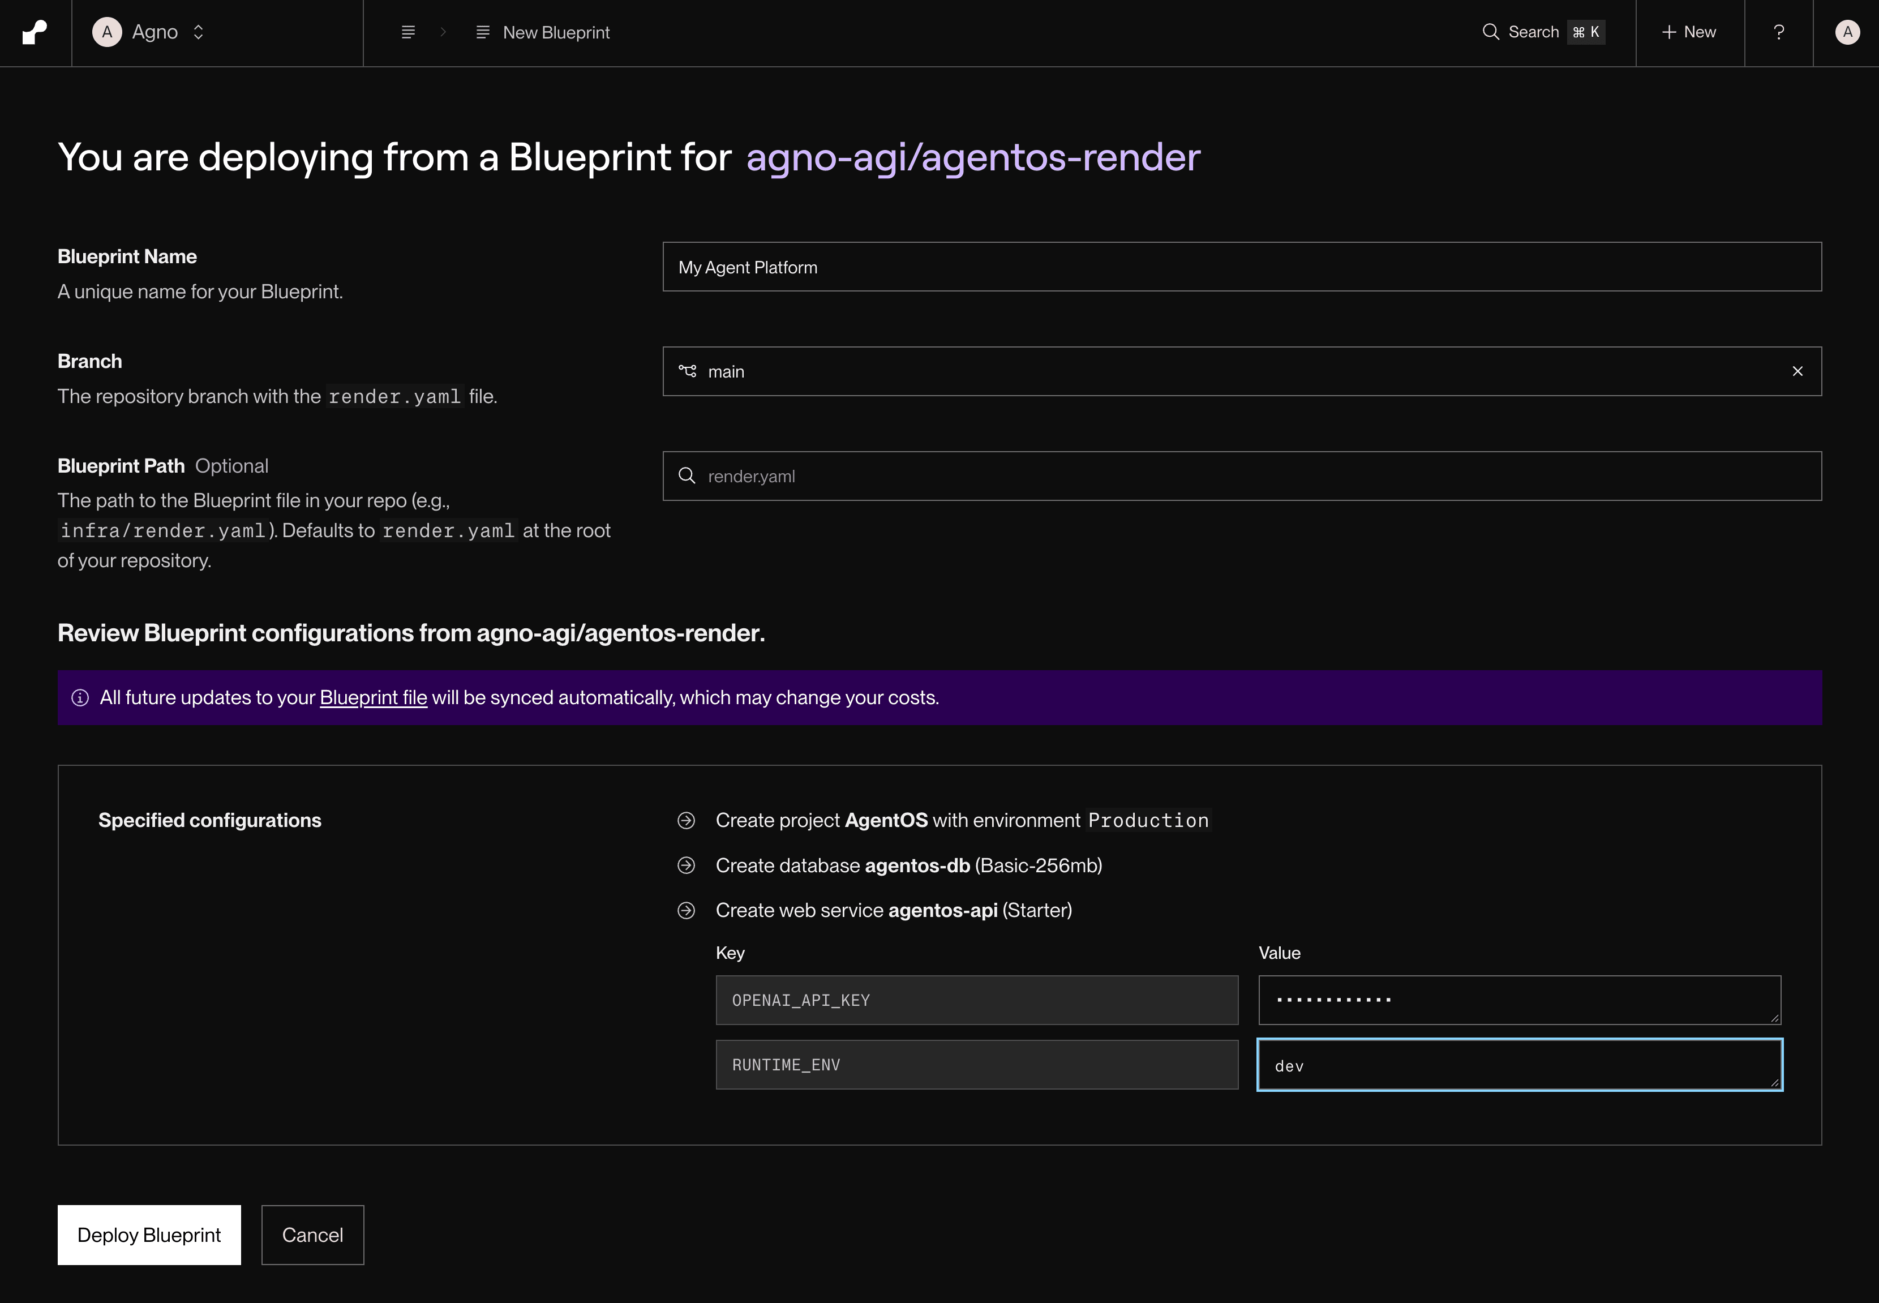Click the branch icon beside main
The image size is (1879, 1303).
tap(687, 371)
